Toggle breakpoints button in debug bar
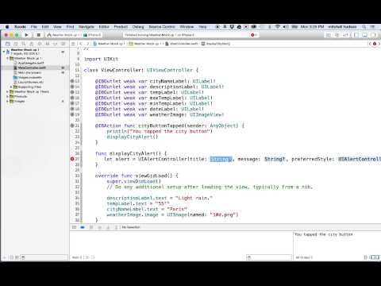The height and width of the screenshot is (286, 381). coord(83,227)
